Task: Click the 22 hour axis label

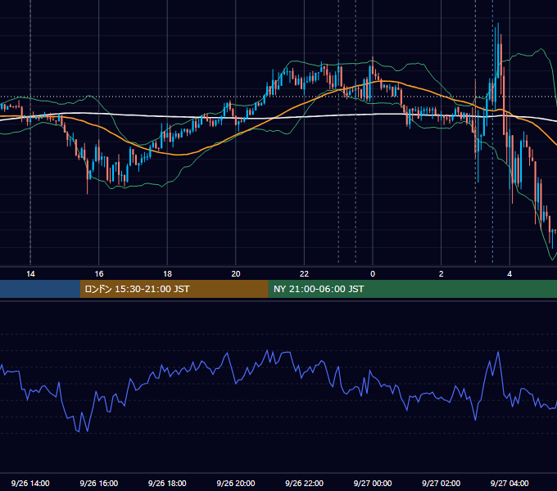Action: (304, 274)
